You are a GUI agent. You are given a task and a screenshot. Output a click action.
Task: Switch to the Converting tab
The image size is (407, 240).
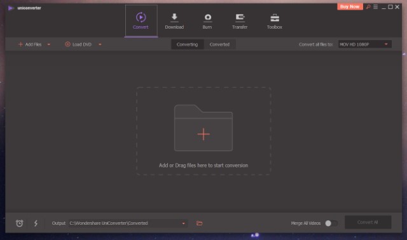click(187, 45)
